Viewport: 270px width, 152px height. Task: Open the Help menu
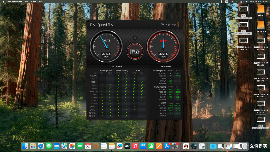41,1
